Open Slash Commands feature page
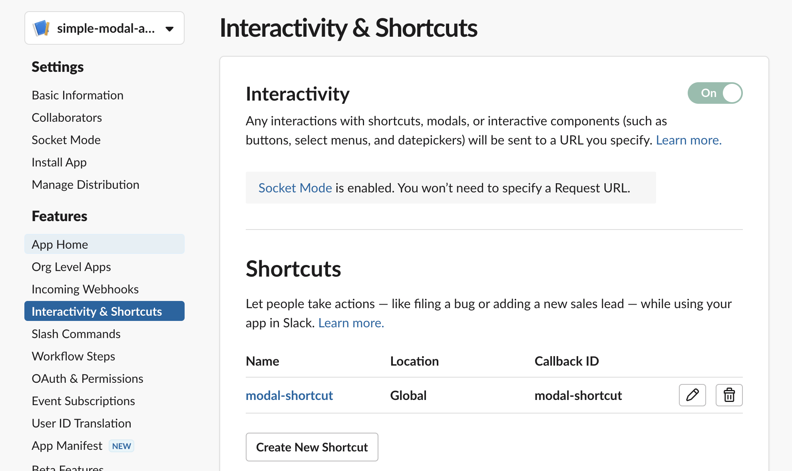792x471 pixels. tap(76, 334)
